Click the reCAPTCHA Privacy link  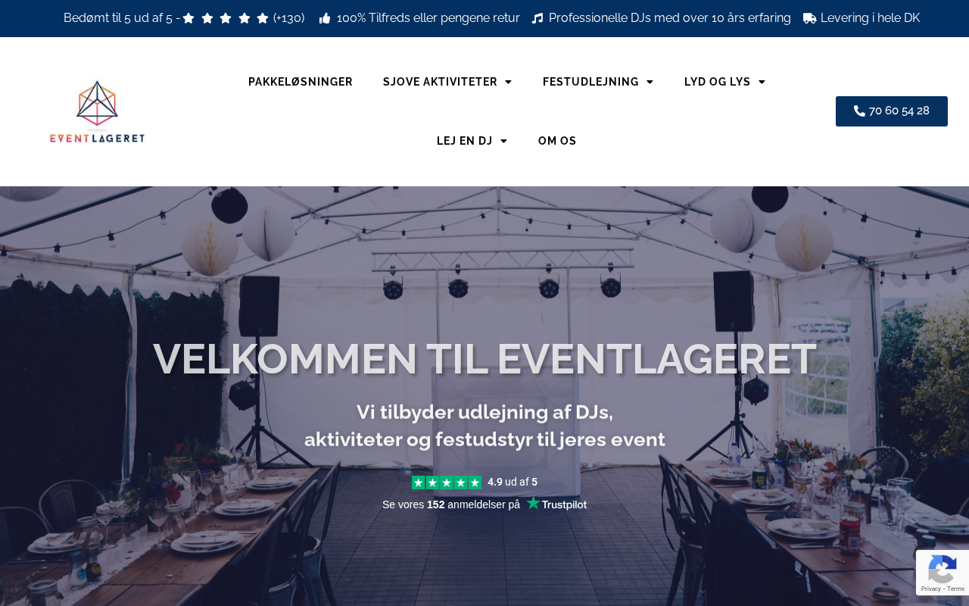pos(931,589)
